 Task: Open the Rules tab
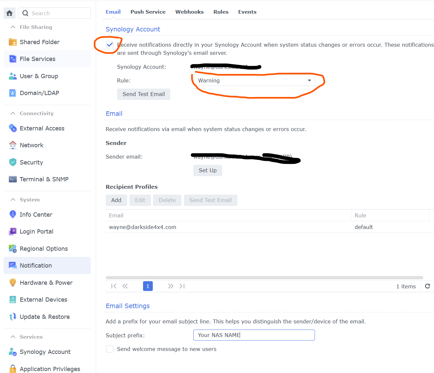tap(221, 12)
